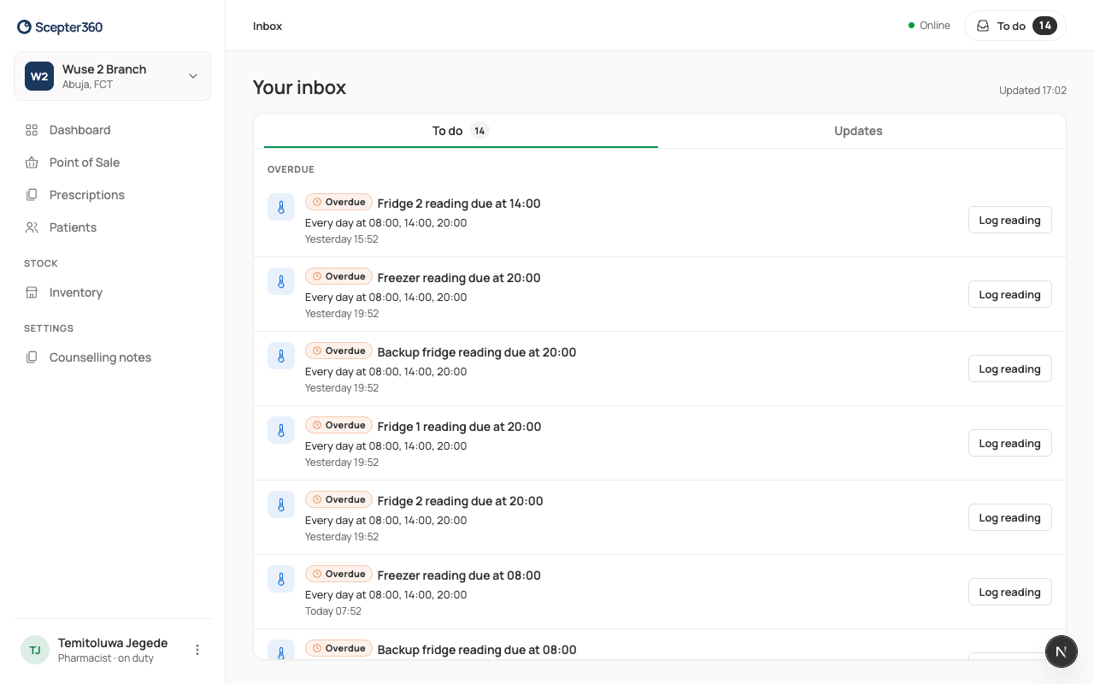Log reading for Freezer due 08:00
The image size is (1094, 684).
(x=1009, y=592)
